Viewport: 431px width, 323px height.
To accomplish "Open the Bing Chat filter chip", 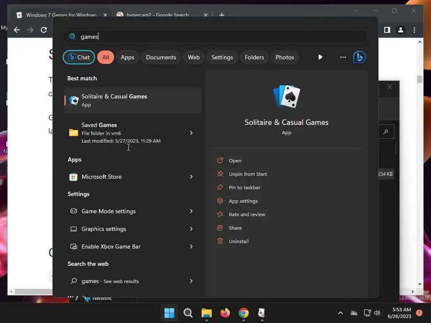I will 79,57.
